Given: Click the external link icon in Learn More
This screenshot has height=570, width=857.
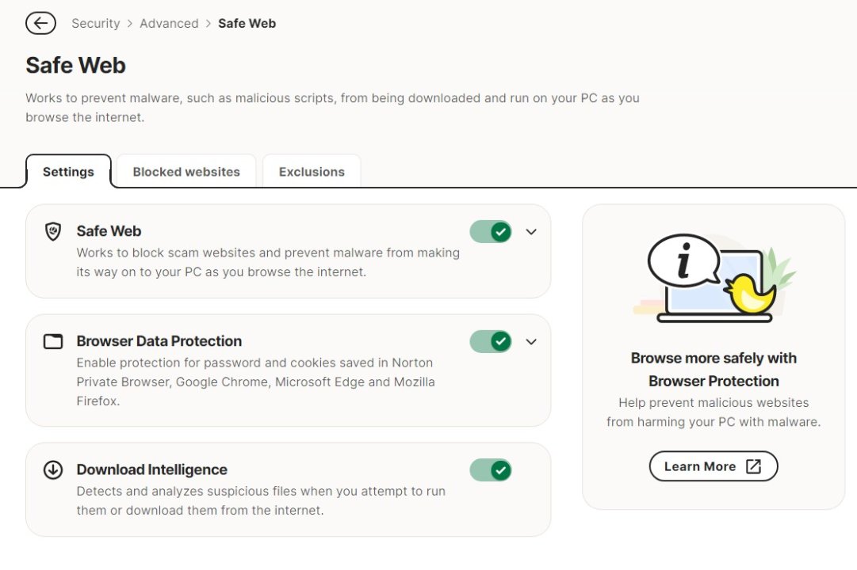Looking at the screenshot, I should pos(753,466).
